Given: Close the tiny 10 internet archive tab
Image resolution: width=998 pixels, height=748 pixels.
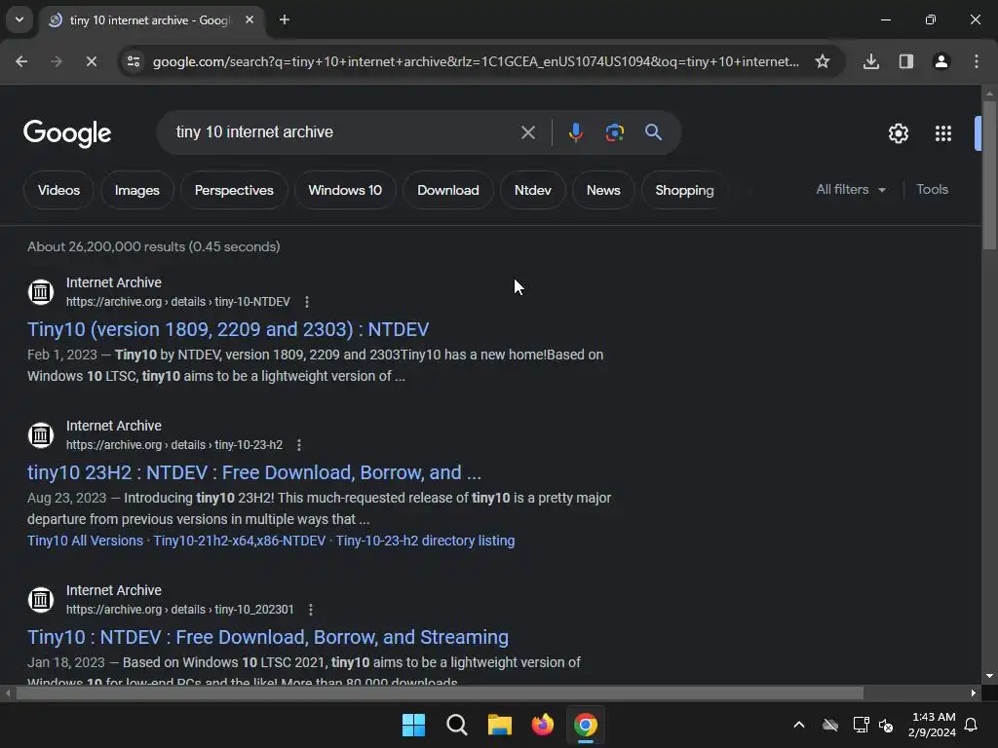Looking at the screenshot, I should pyautogui.click(x=249, y=19).
